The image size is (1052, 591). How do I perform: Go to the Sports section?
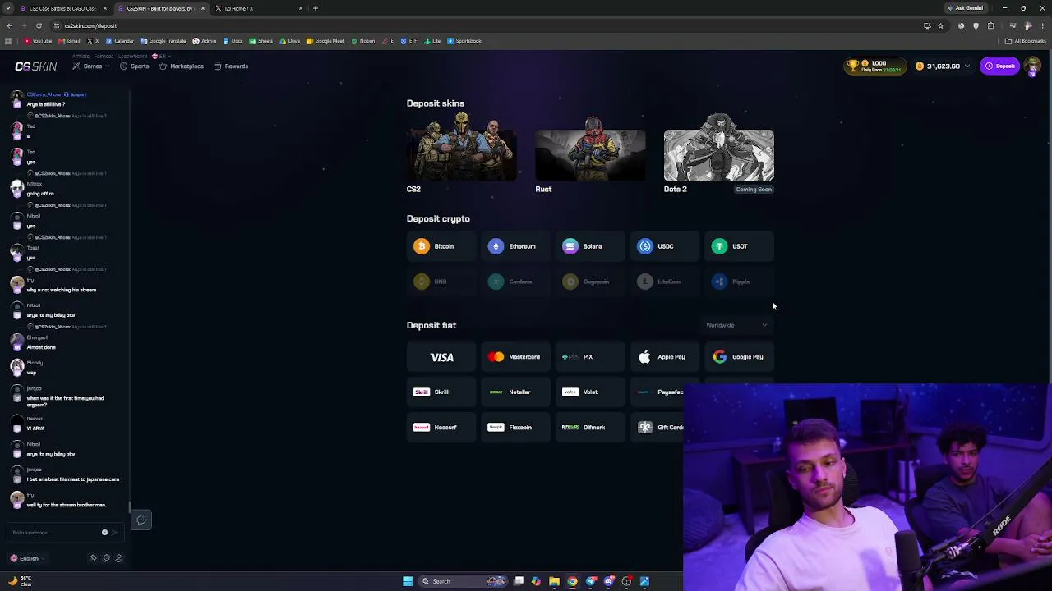[x=135, y=66]
